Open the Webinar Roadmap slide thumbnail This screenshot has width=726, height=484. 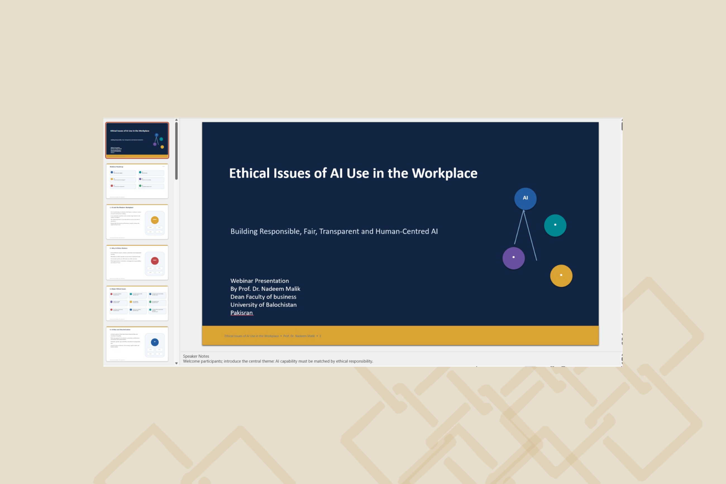click(137, 181)
